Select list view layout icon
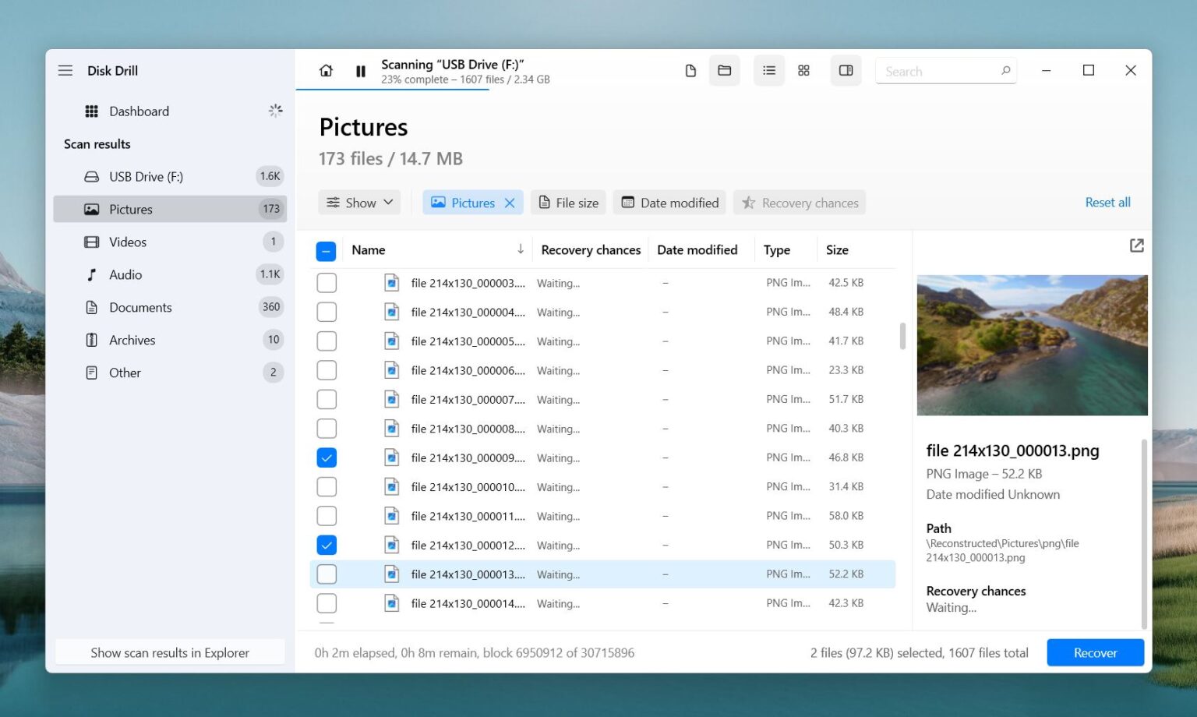The width and height of the screenshot is (1197, 717). click(768, 71)
